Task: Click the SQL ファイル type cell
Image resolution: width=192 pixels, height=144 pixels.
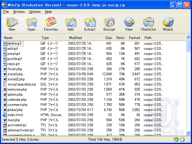Action: (49, 84)
